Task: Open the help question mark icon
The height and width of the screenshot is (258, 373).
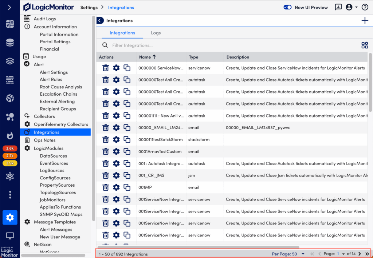Action: click(x=365, y=7)
